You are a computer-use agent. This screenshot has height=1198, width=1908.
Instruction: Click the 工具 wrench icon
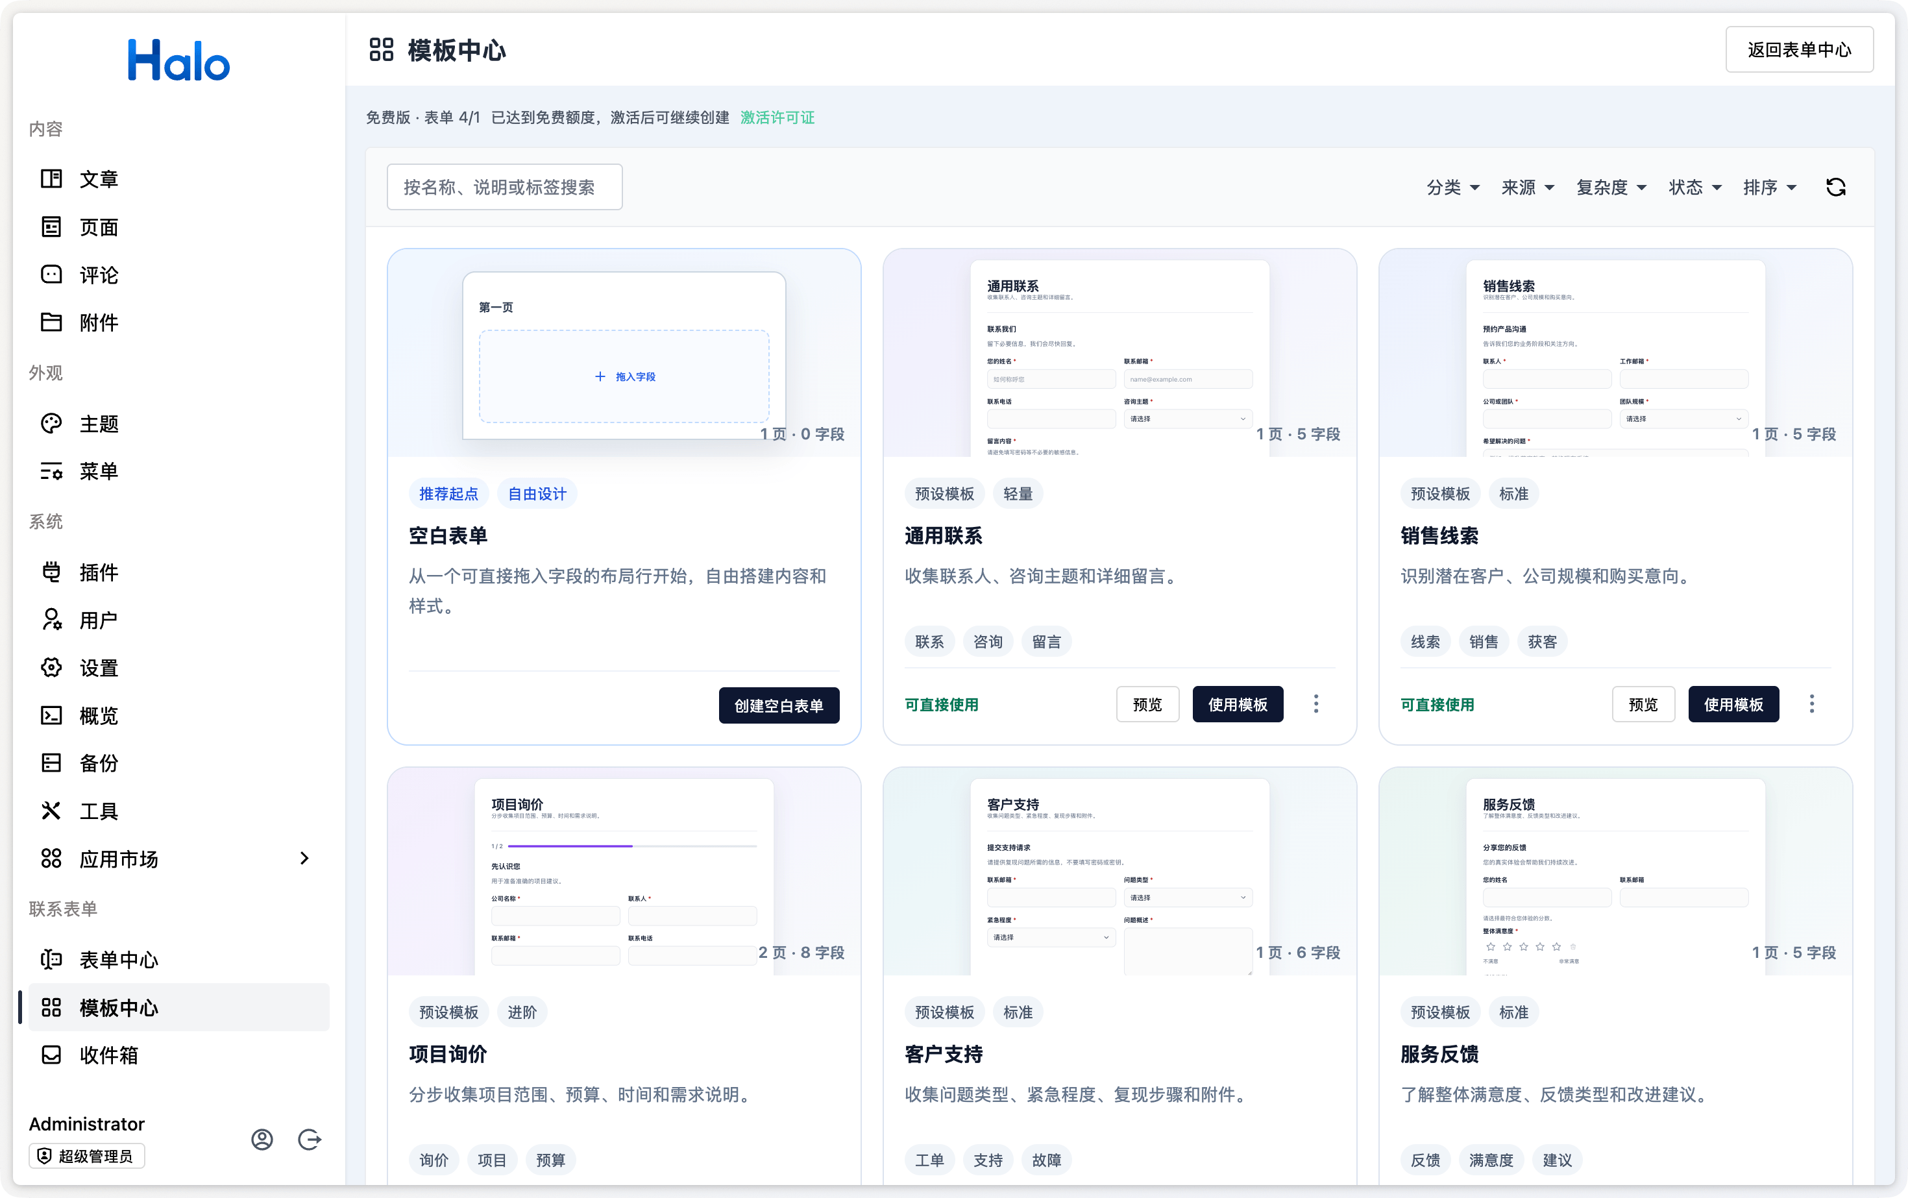51,811
